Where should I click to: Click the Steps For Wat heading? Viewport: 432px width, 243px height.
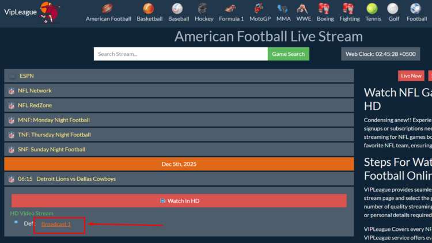click(398, 169)
